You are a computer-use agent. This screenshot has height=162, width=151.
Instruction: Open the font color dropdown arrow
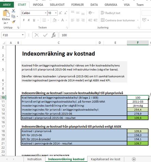point(66,20)
